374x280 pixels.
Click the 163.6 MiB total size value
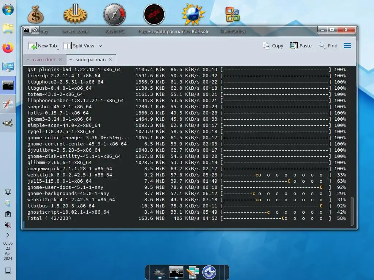tap(152, 218)
